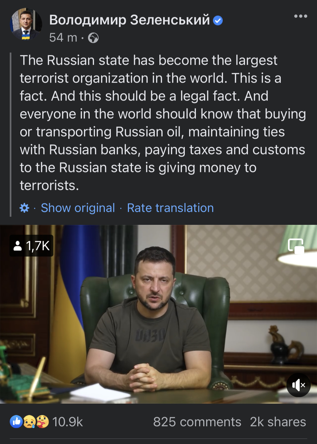317x444 pixels.
Task: Open translation settings gear icon
Action: pos(24,208)
